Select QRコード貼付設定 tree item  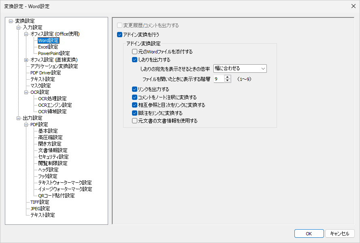click(x=56, y=196)
